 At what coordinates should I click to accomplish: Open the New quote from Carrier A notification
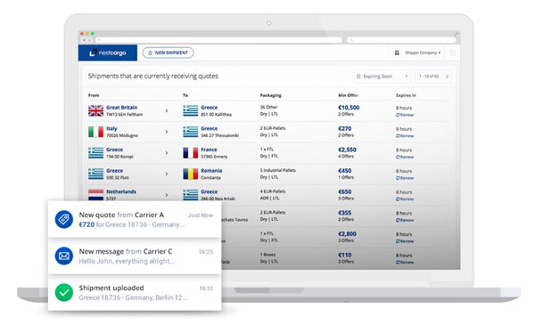[135, 219]
